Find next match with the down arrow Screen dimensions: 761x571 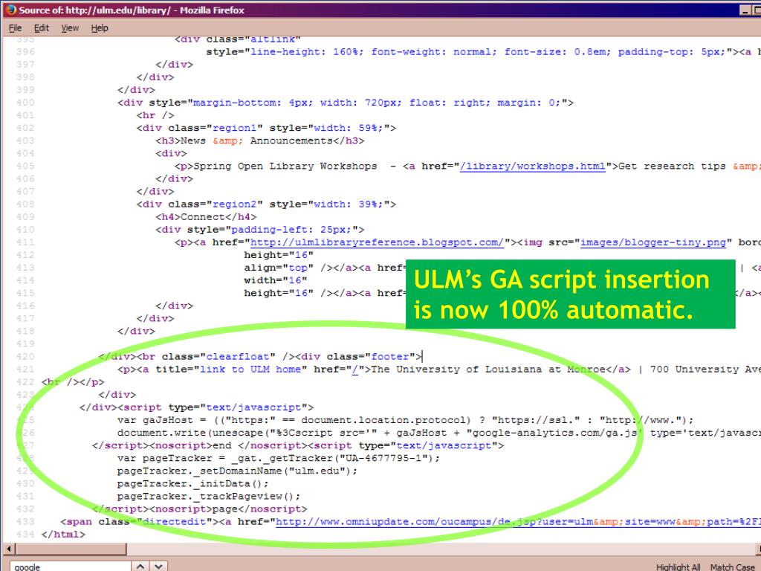158,566
